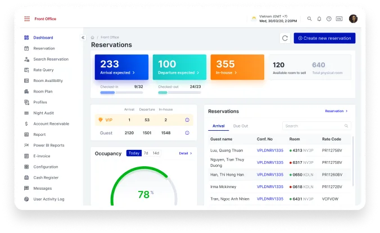Click the Power BI Reports icon
This screenshot has height=233, width=380.
[26, 145]
